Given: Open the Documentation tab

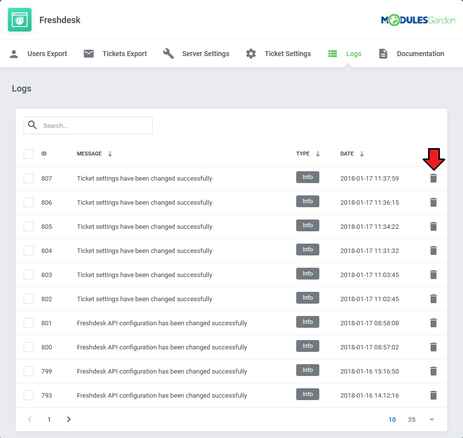Looking at the screenshot, I should 412,54.
